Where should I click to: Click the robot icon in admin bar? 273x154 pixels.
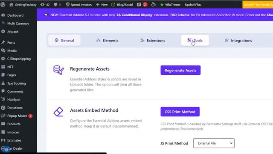click(x=154, y=5)
